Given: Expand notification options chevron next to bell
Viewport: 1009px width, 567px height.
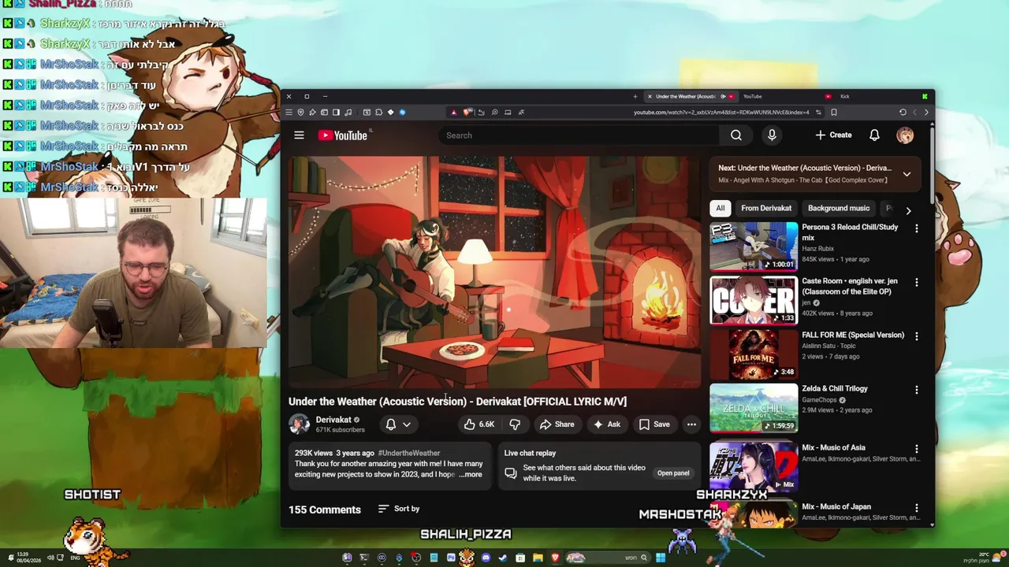Looking at the screenshot, I should tap(407, 424).
